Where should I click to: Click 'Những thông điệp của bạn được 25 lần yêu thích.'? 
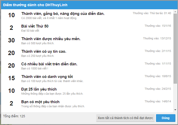click(x=52, y=94)
